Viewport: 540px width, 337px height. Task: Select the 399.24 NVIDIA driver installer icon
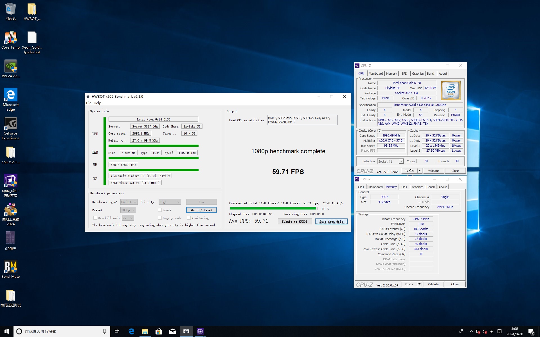pos(10,69)
